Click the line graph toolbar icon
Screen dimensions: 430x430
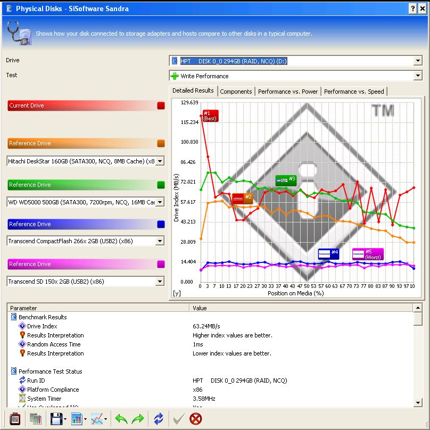coord(97,419)
